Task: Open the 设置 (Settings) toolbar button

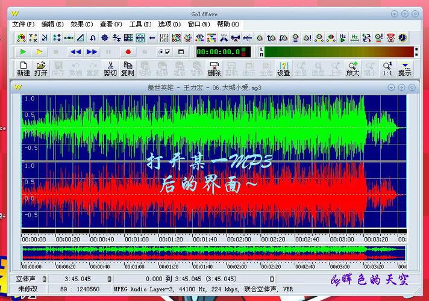Action: click(283, 69)
